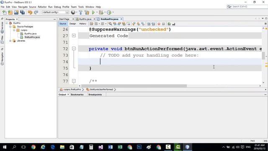Viewport: 268px width, 151px height.
Task: Profile Project clock icon
Action: tap(109, 12)
